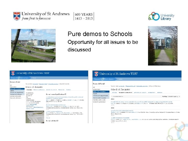Viewport: 188px width, 141px height.
Task: Follow University overview breadcrumb in the left screenshot
Action: pyautogui.click(x=53, y=84)
